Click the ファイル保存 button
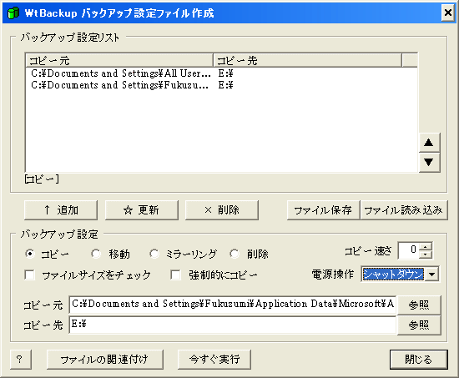The image size is (459, 378). pyautogui.click(x=323, y=210)
